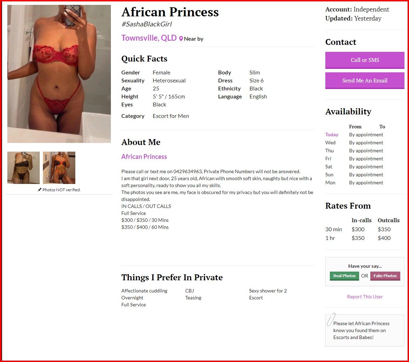Open the second small gallery thumbnail
This screenshot has height=362, width=409.
(x=59, y=168)
